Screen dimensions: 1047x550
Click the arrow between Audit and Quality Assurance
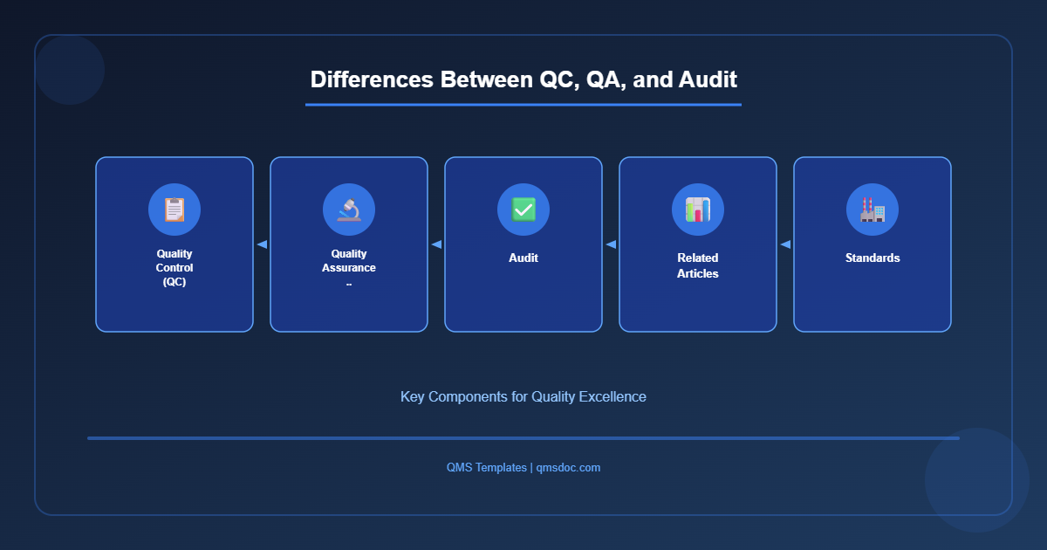click(436, 245)
